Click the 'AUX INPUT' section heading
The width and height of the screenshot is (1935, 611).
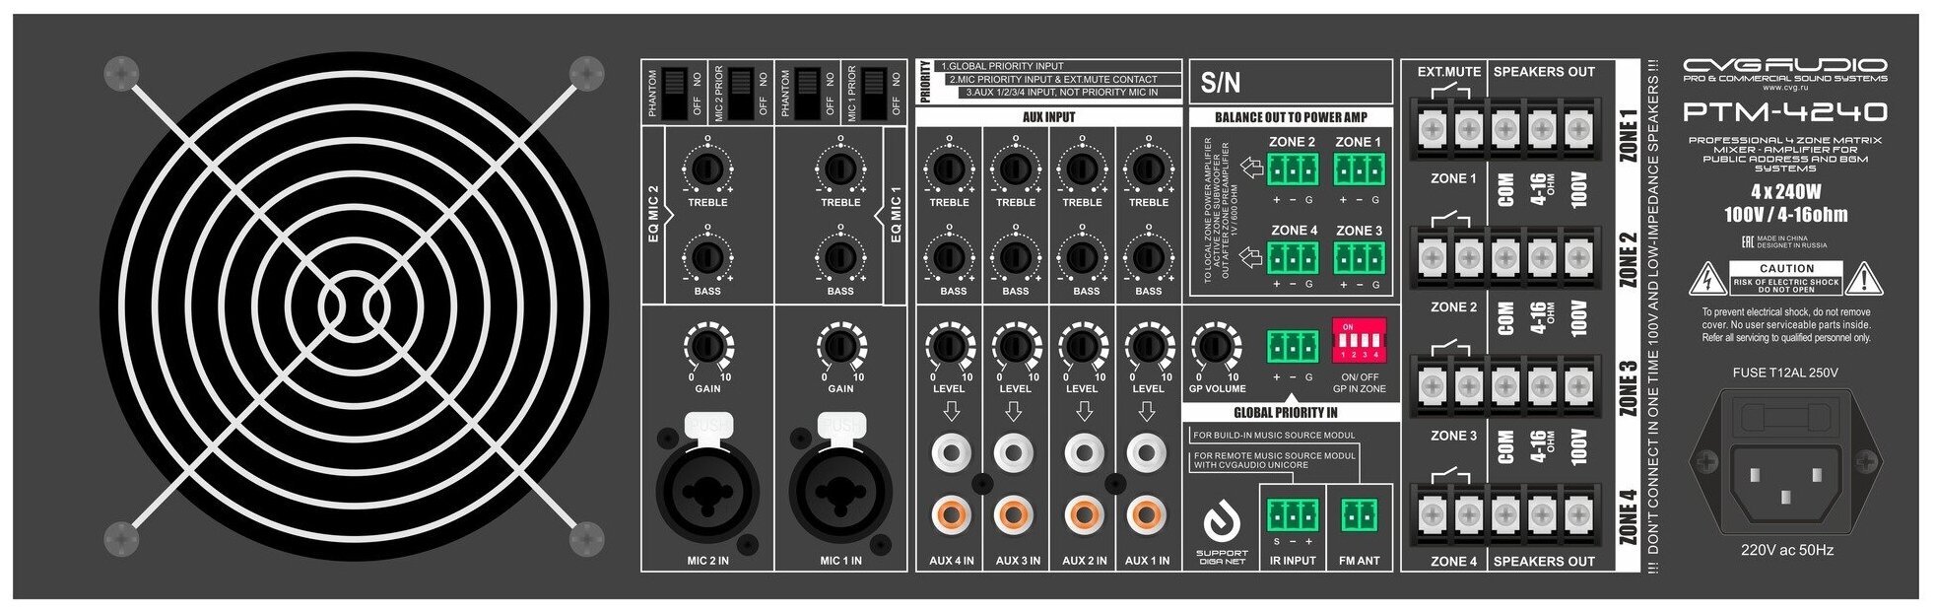(1048, 117)
